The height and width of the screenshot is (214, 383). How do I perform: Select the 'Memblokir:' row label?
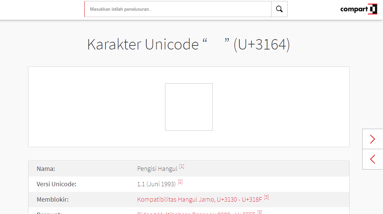[53, 199]
